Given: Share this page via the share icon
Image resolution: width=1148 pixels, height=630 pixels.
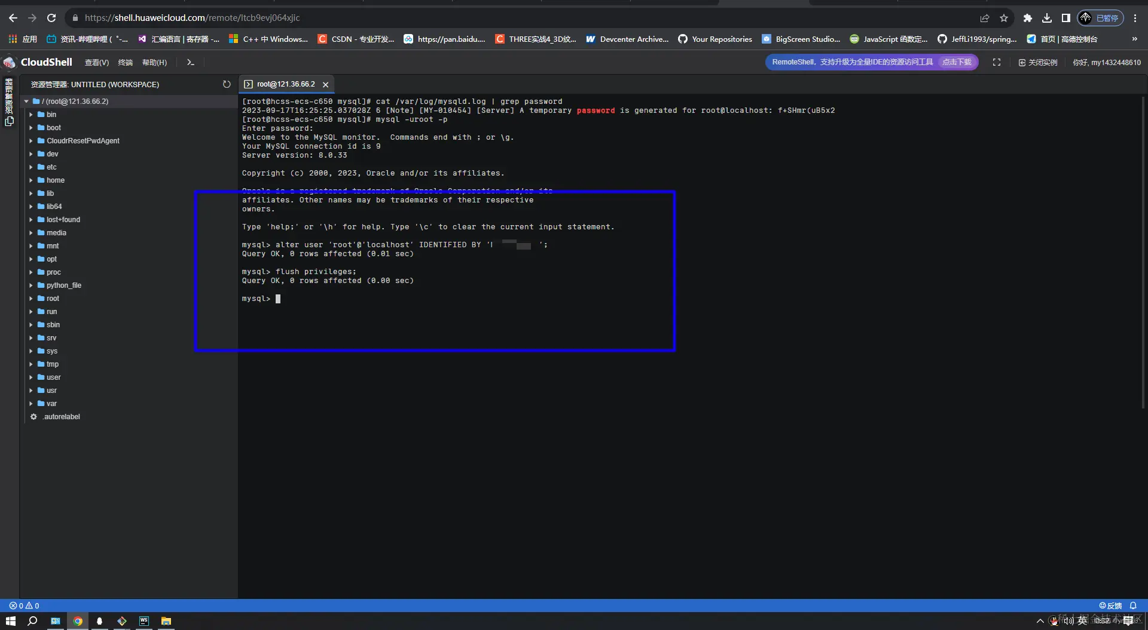Looking at the screenshot, I should pyautogui.click(x=985, y=18).
